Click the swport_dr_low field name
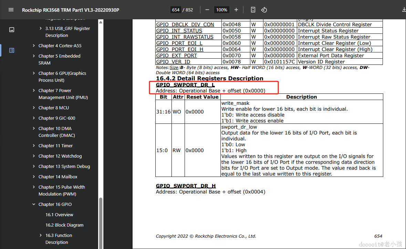Viewport: 406px width, 249px height. (239, 127)
